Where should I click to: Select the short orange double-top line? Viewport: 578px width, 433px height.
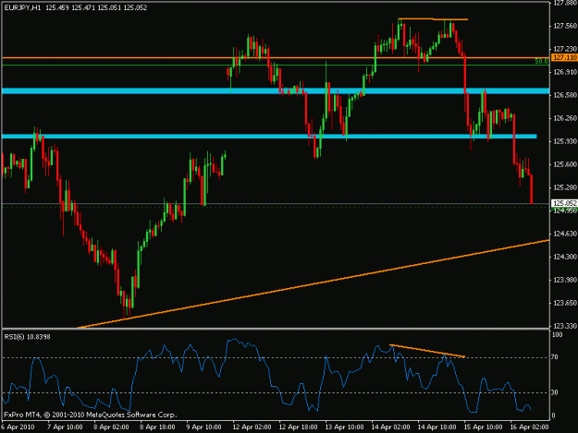coord(433,18)
